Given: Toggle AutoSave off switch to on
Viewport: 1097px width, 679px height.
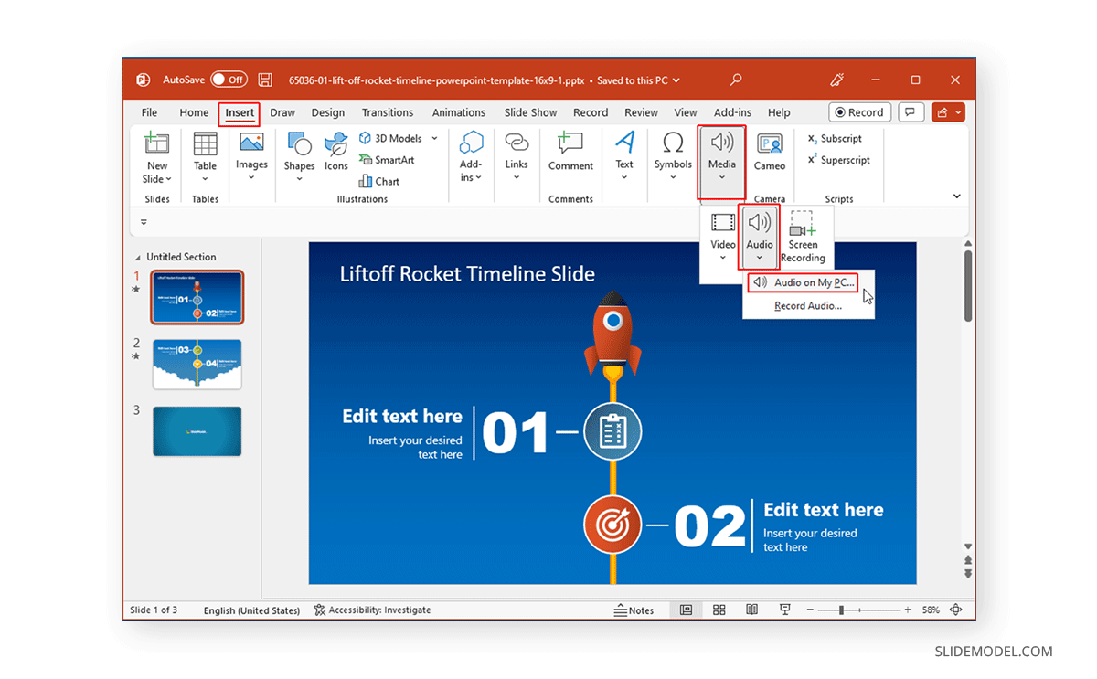Looking at the screenshot, I should (x=229, y=79).
